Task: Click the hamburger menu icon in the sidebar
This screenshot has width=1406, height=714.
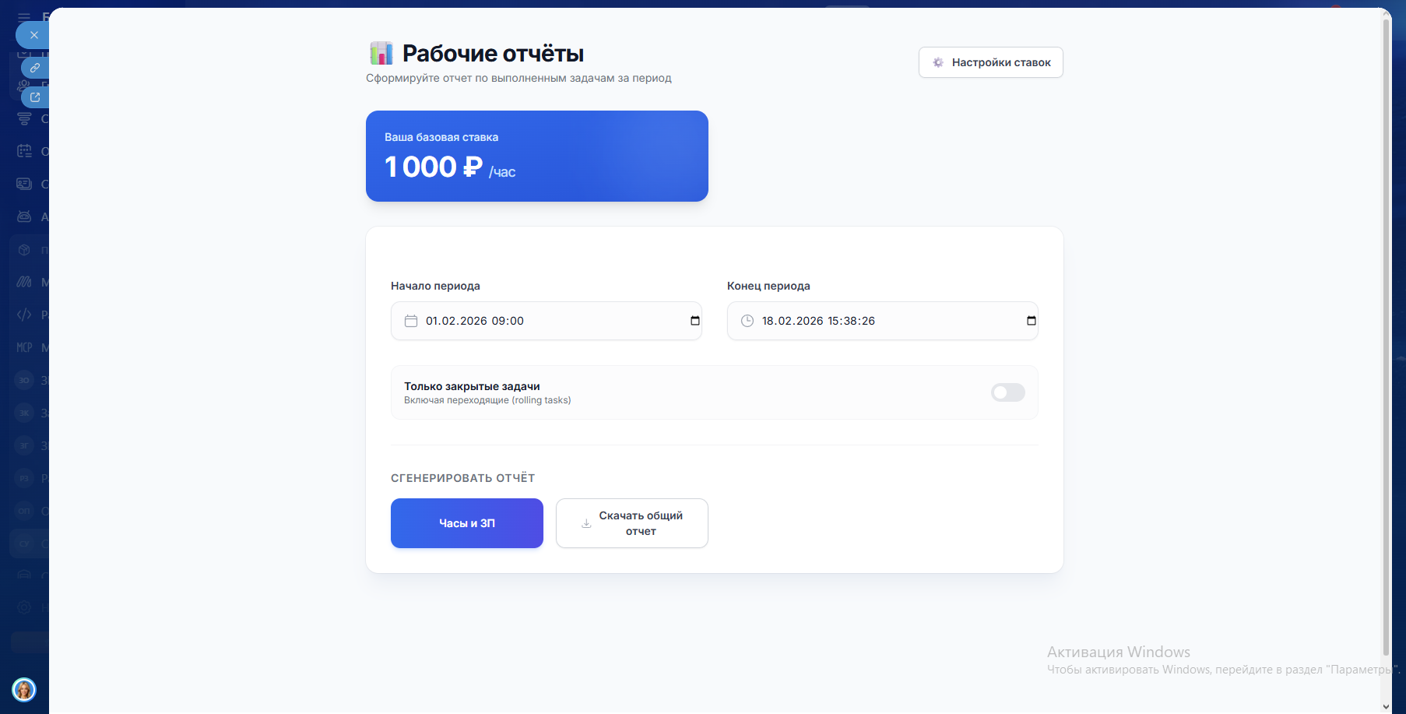Action: 24,16
